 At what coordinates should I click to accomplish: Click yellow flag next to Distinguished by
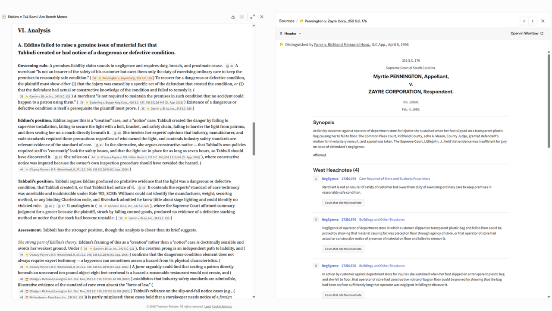tap(281, 44)
